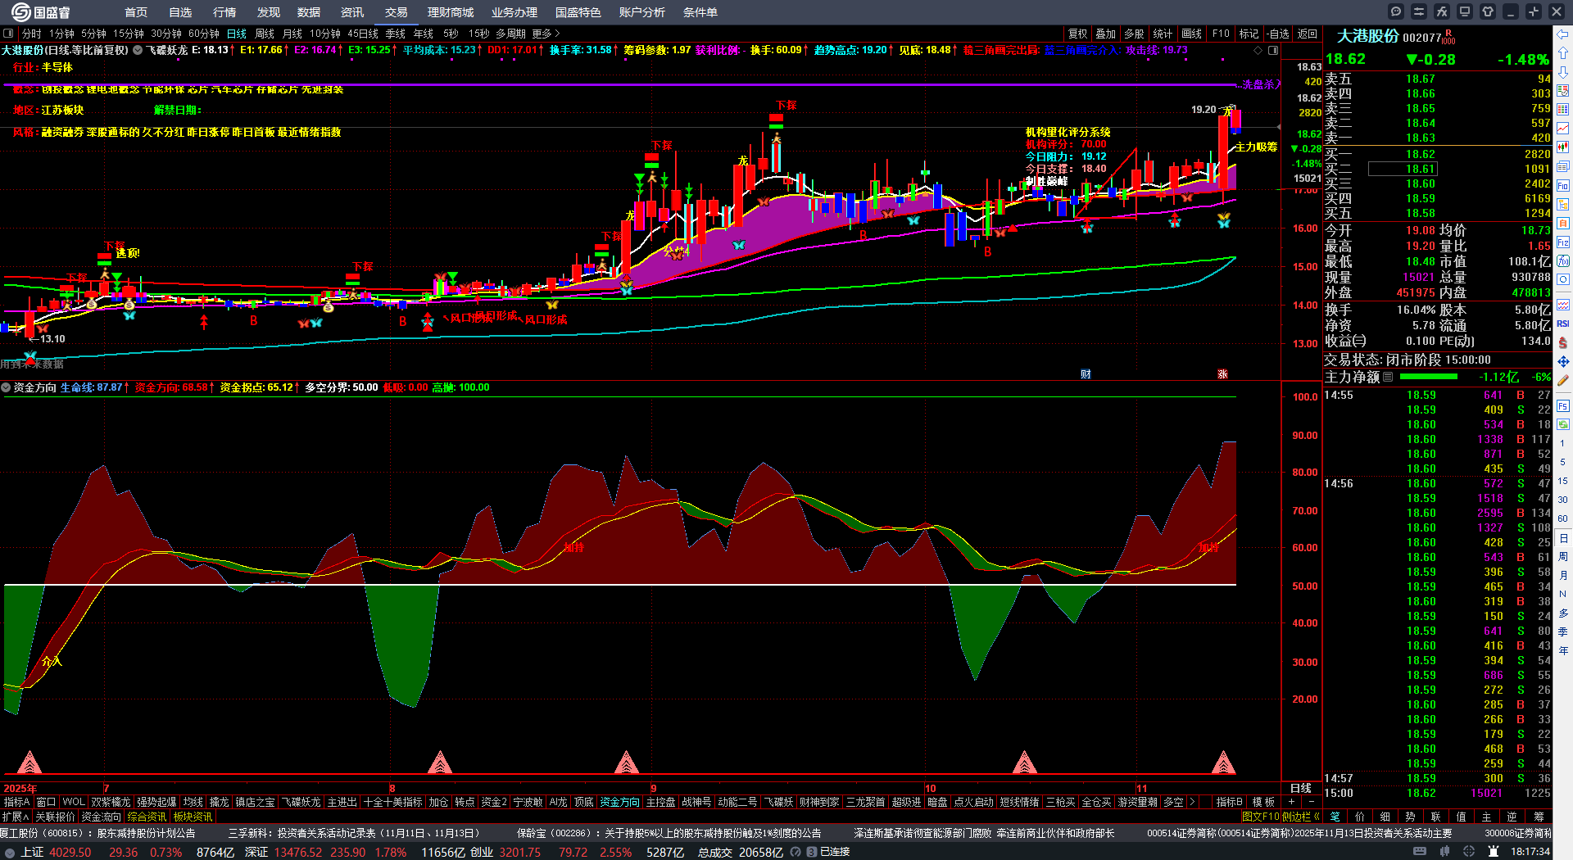1573x860 pixels.
Task: Toggle the diamond marker at chart top-right
Action: (x=1258, y=51)
